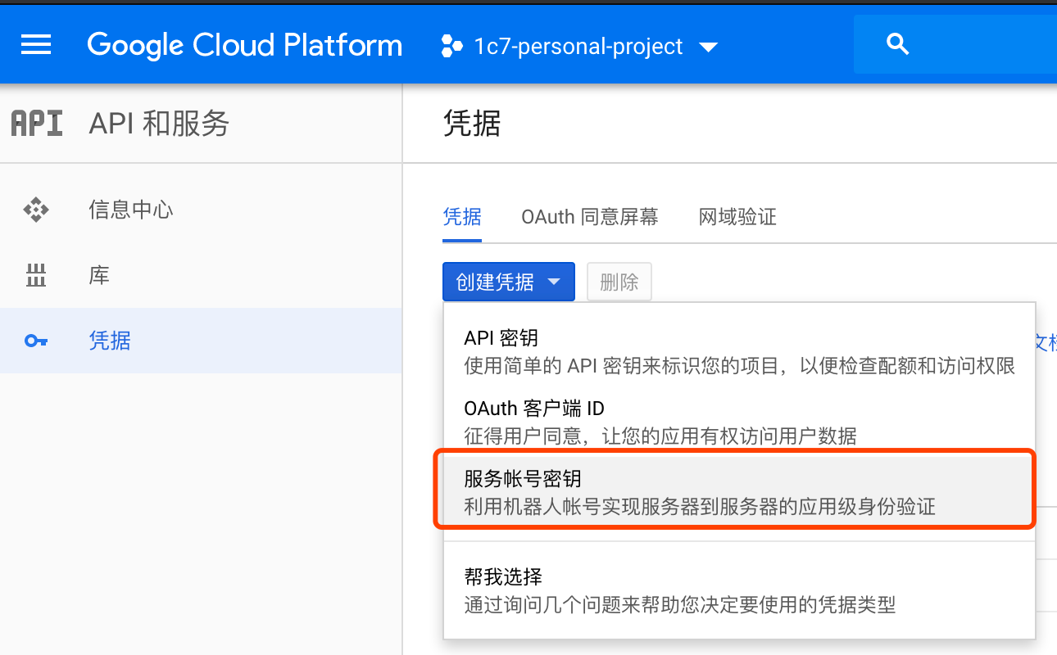Screen dimensions: 1057x655
Task: Click the 库 library icon
Action: coord(36,276)
